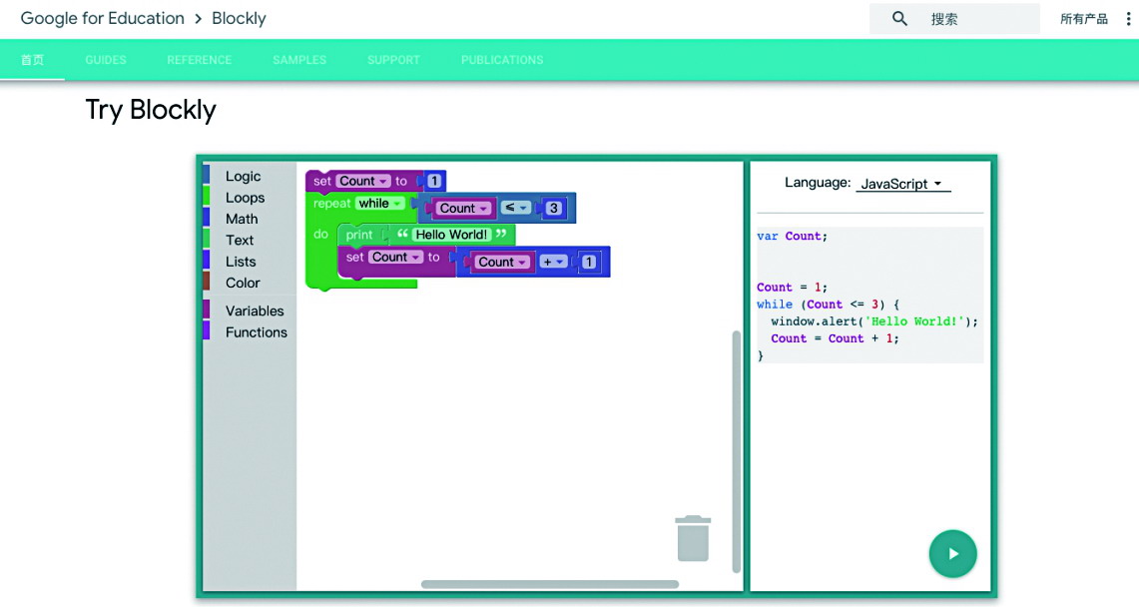Click the trash can in the workspace
1139x616 pixels.
click(x=693, y=538)
